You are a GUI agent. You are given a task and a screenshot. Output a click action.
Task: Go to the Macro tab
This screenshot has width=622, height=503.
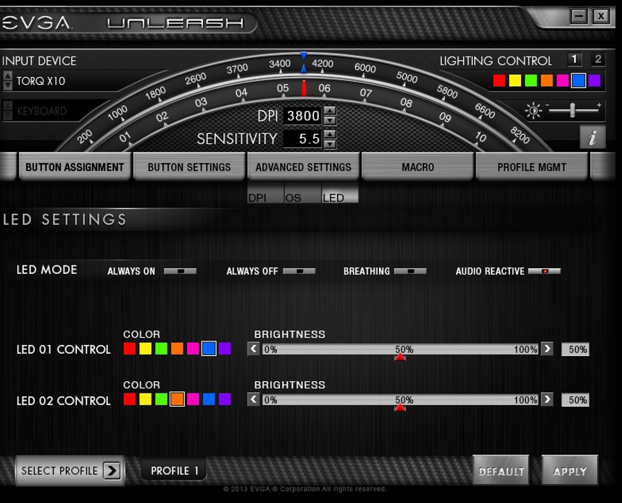[x=418, y=167]
